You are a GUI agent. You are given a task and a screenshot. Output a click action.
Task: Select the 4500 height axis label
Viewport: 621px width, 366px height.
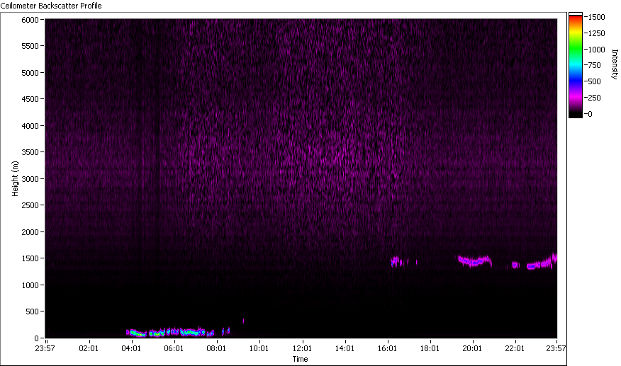click(30, 99)
